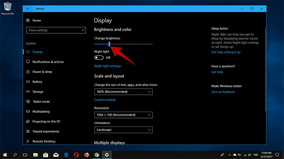Launch Microsoft Edge from taskbar

point(66,155)
